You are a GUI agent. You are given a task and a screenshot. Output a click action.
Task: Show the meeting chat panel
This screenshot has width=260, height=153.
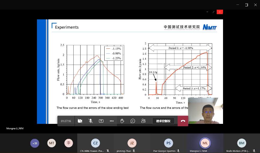tap(133, 121)
